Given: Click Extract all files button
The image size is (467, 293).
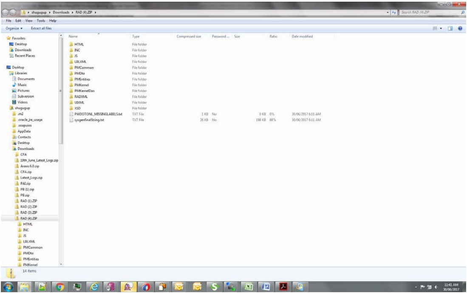Looking at the screenshot, I should click(x=41, y=28).
